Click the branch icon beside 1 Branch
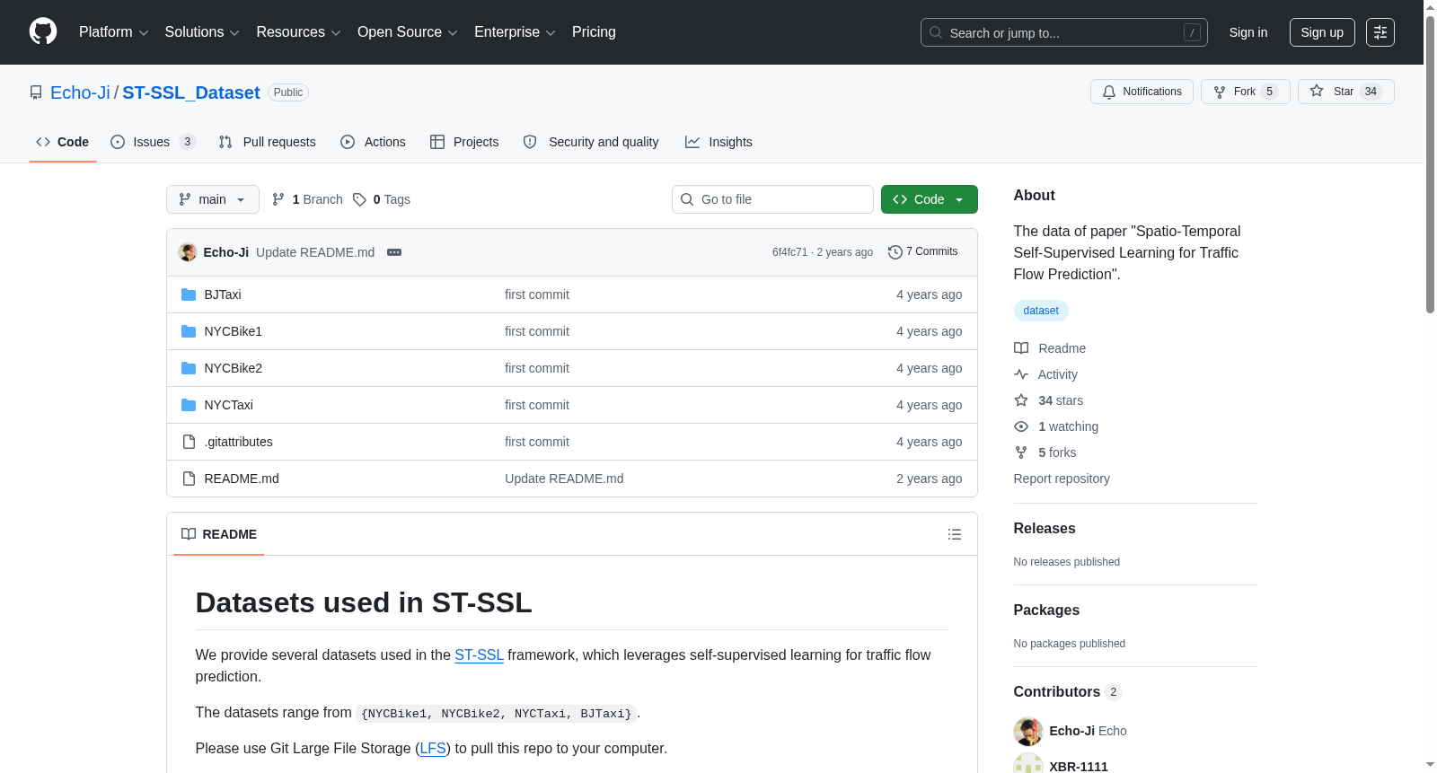1437x773 pixels. click(x=278, y=199)
